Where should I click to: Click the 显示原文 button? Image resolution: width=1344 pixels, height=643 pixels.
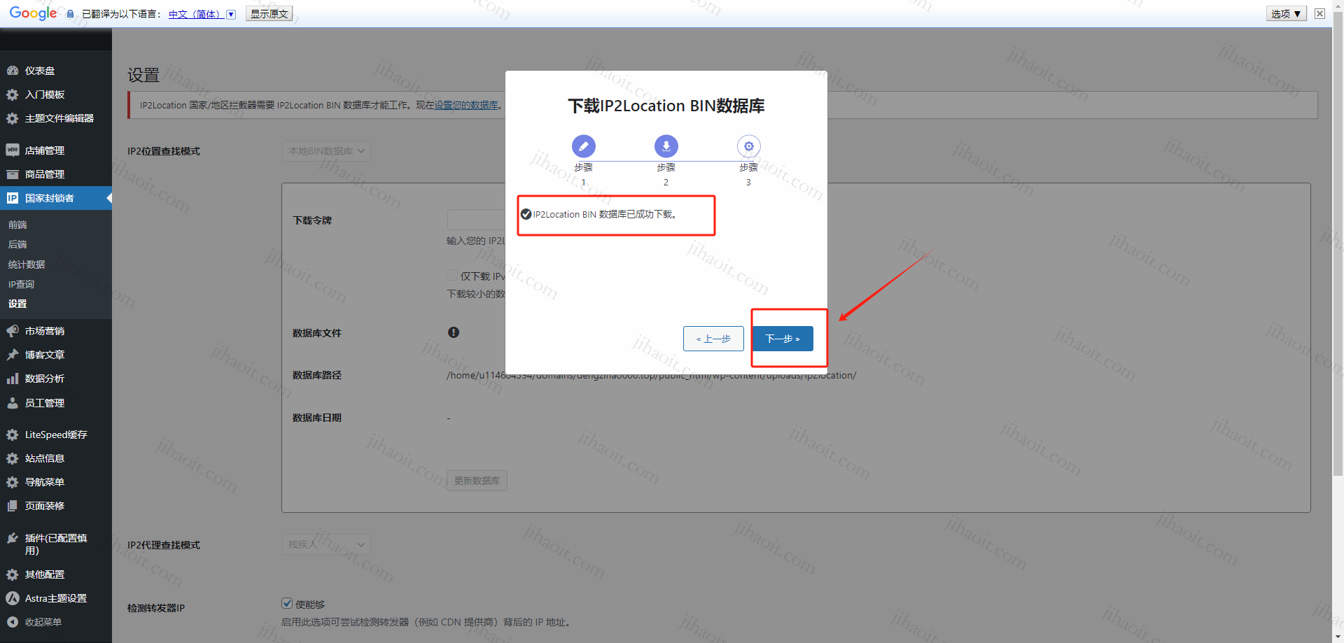[x=269, y=14]
